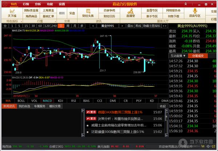This screenshot has width=218, height=151.
Task: Select the VOL indicator tab
Action: [34, 101]
